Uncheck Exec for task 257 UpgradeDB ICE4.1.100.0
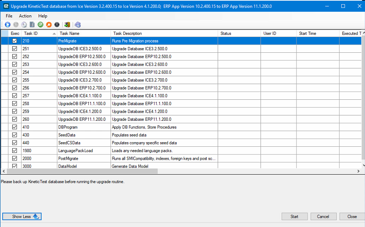365x227 pixels. [x=15, y=96]
